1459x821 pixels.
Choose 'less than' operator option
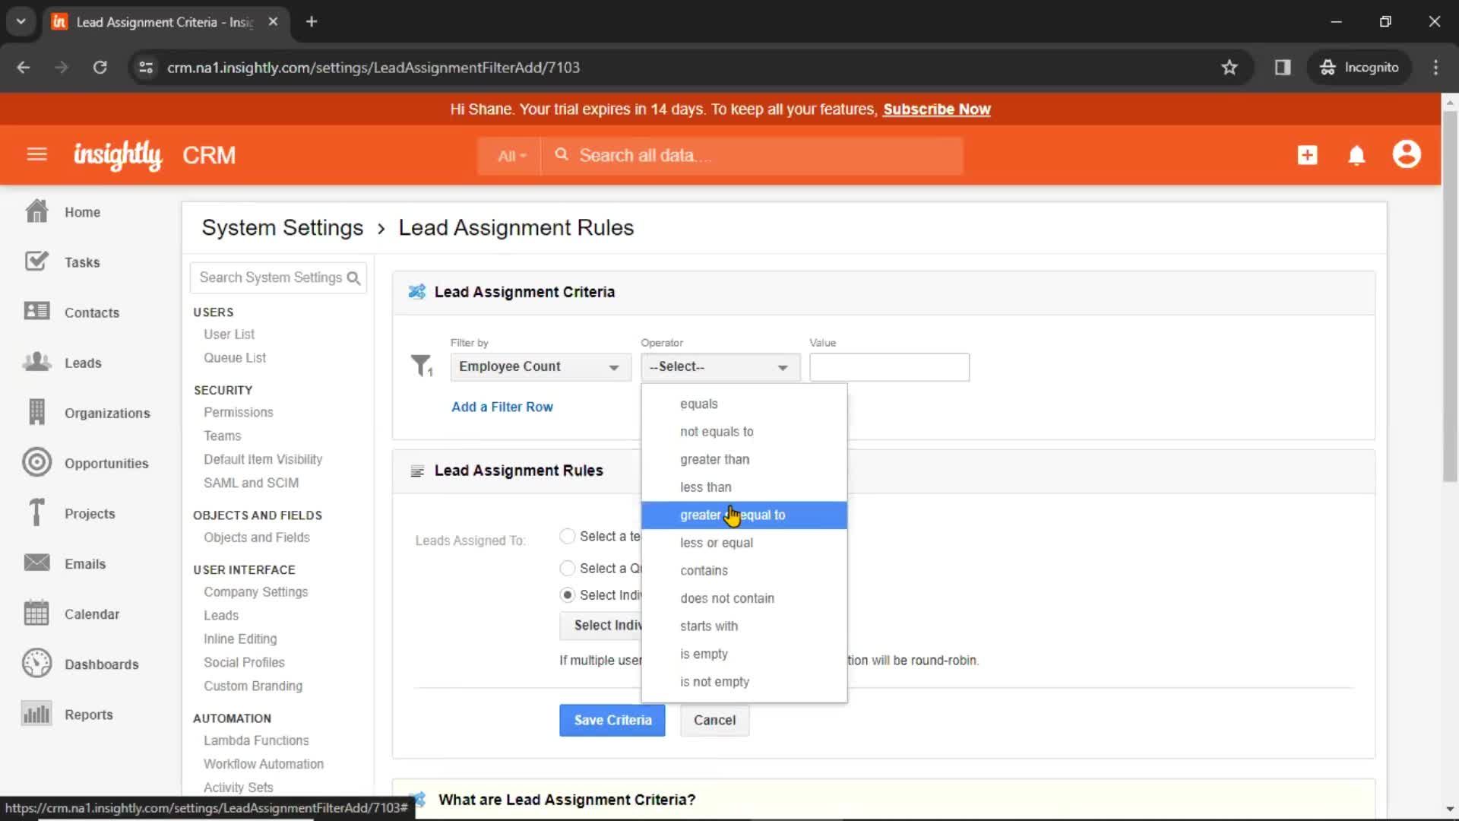click(x=744, y=487)
